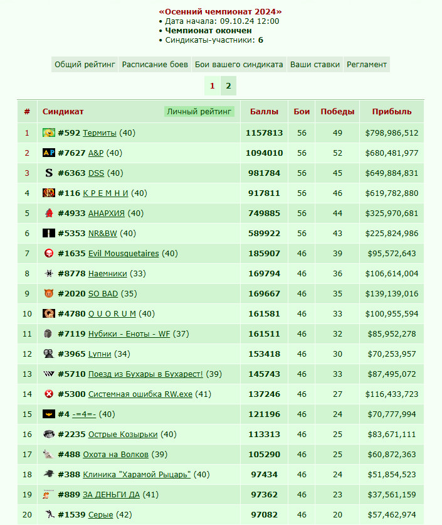Click the Охота на Волков emblem icon
Screen dimensions: 442x525
pyautogui.click(x=49, y=455)
